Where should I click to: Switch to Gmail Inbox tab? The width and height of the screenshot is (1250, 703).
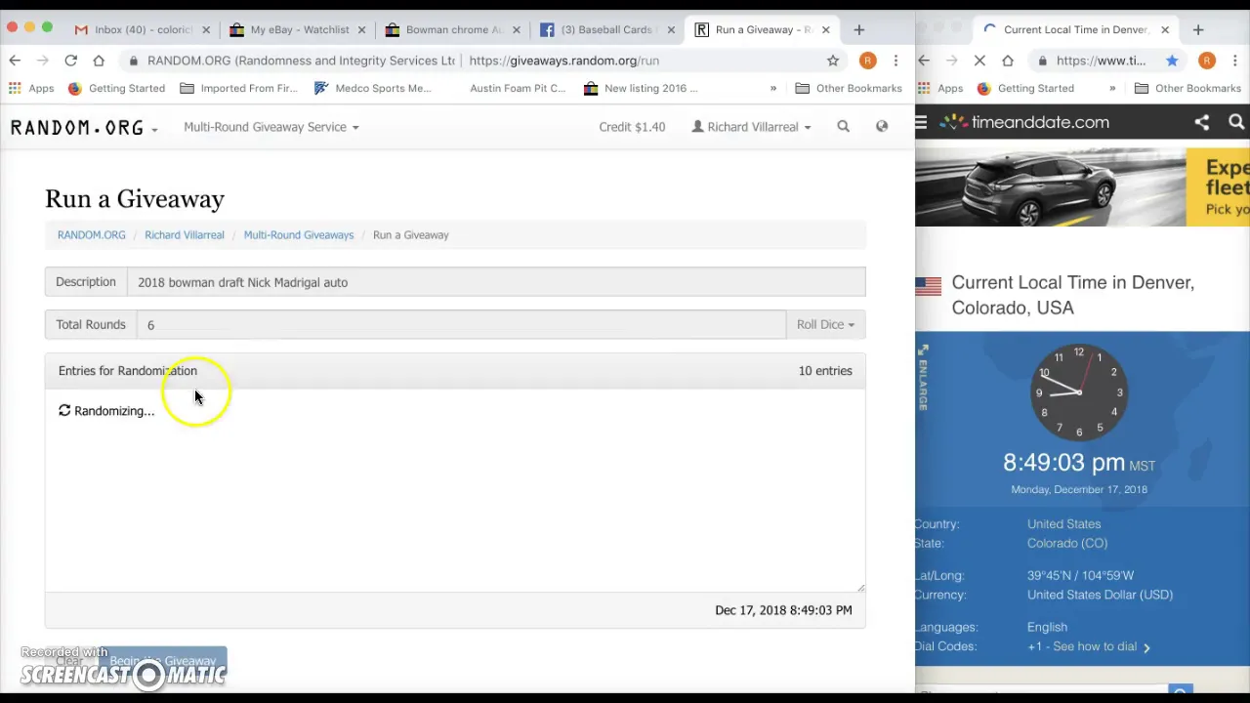(140, 29)
